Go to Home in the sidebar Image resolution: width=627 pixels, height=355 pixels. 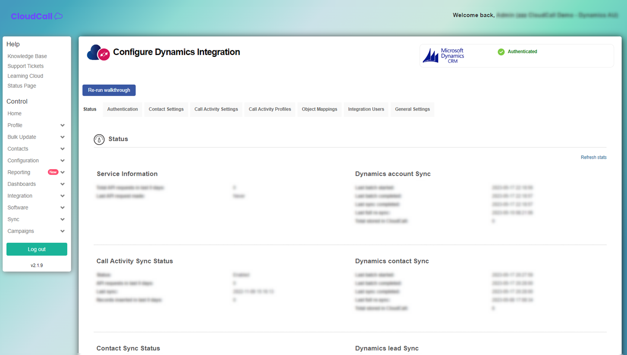[x=14, y=114]
